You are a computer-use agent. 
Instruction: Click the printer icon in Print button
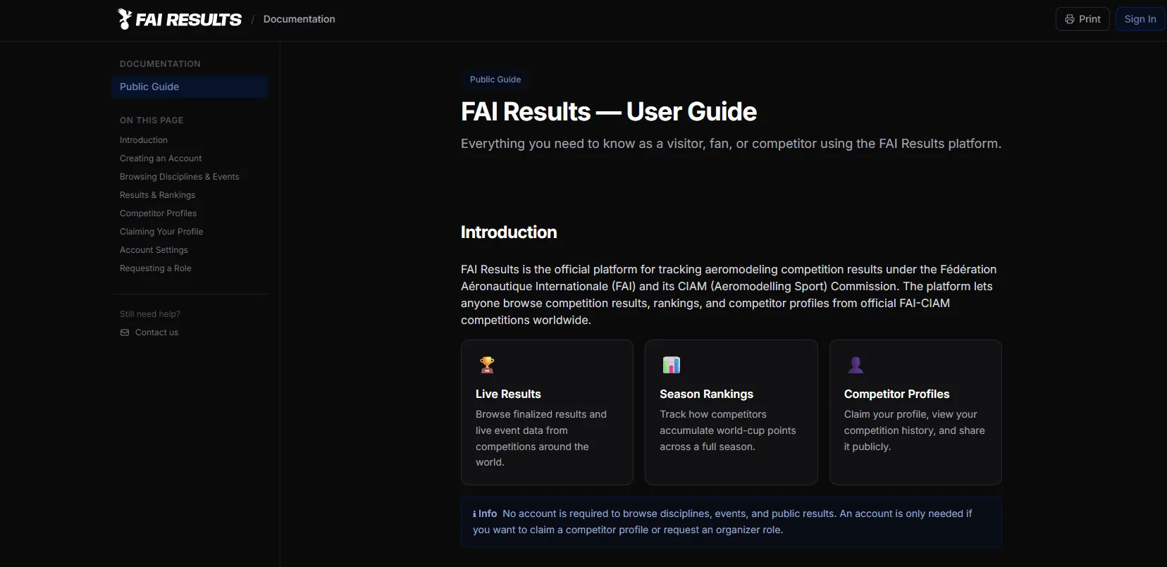coord(1070,19)
